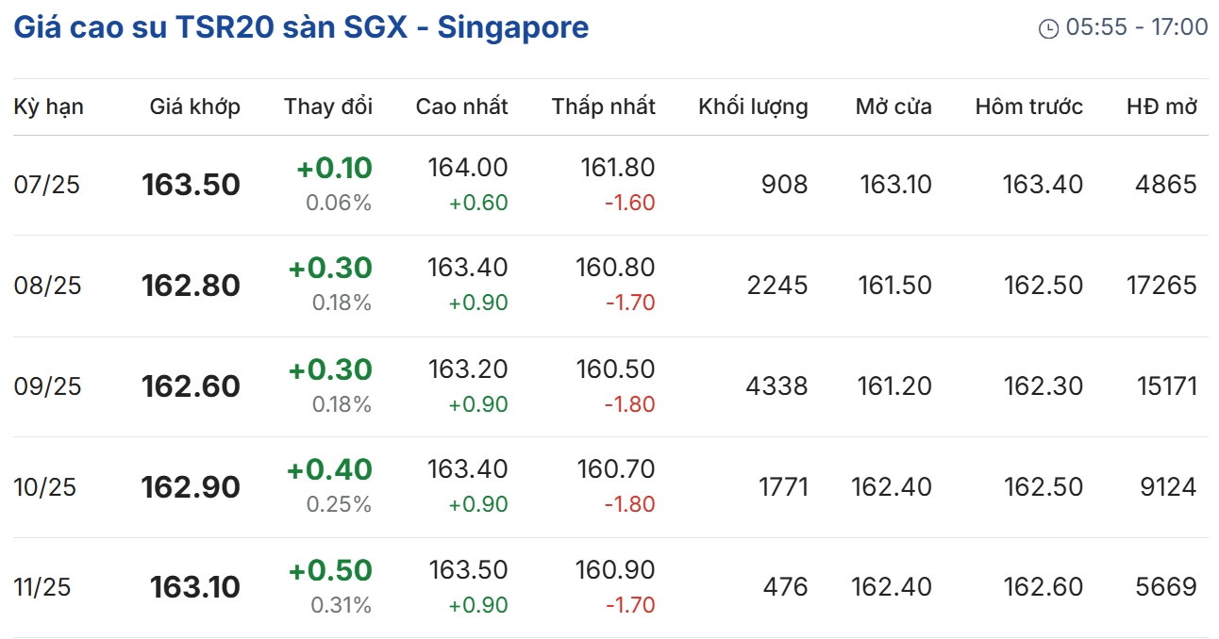Click the +0.50 change value
Viewport: 1219px width, 639px height.
(330, 570)
